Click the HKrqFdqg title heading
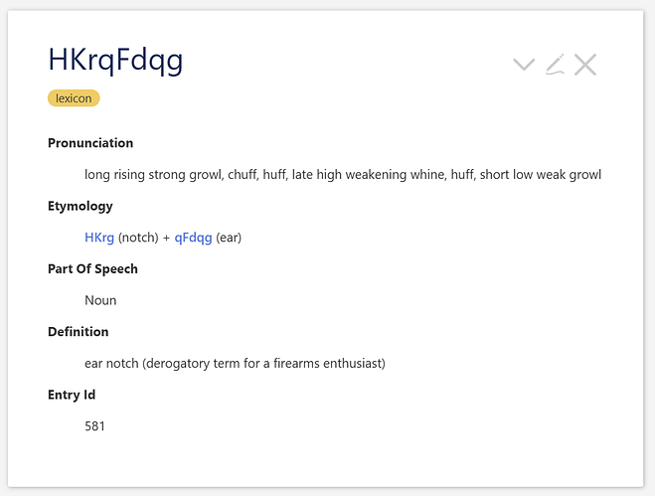Image resolution: width=655 pixels, height=496 pixels. pyautogui.click(x=115, y=61)
